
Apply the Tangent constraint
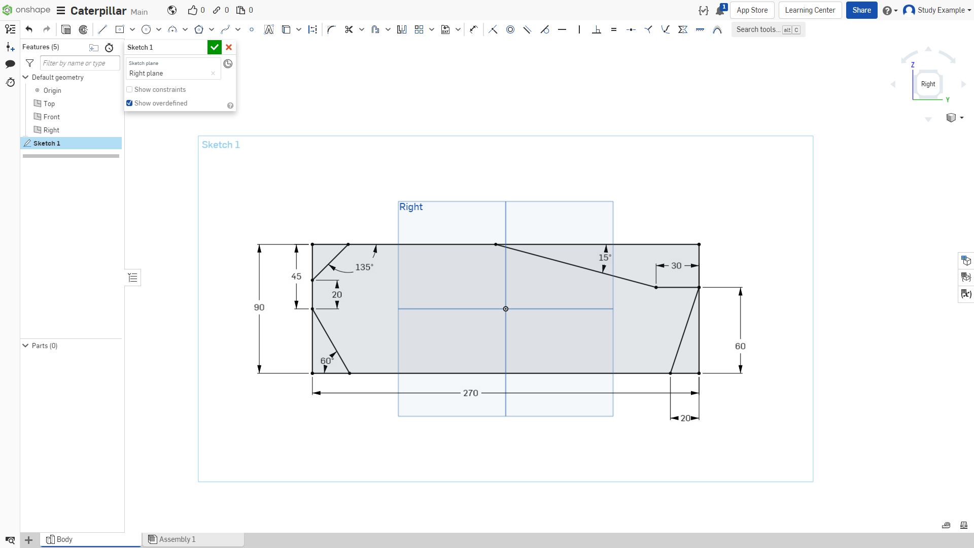click(x=545, y=29)
